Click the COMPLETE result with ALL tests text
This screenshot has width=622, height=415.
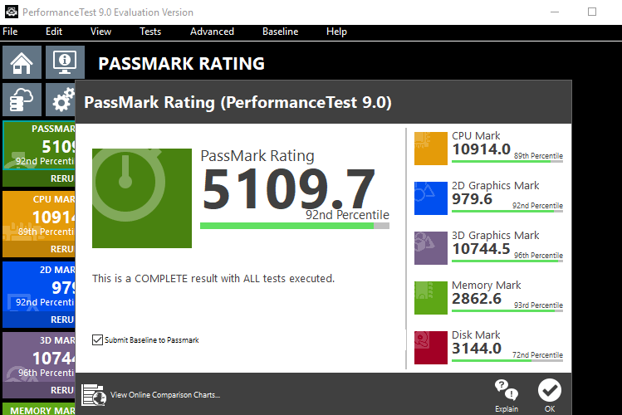click(x=213, y=279)
